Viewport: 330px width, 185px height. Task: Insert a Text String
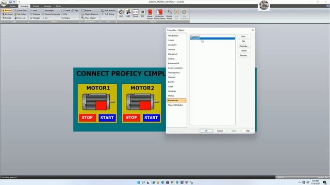click(108, 14)
